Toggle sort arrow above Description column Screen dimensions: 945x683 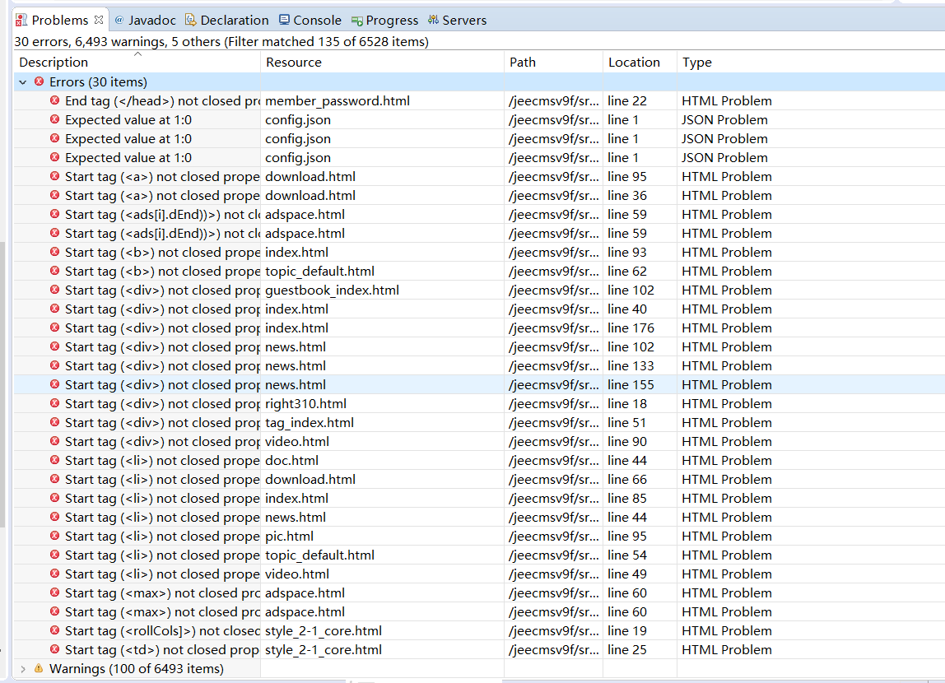click(x=137, y=54)
